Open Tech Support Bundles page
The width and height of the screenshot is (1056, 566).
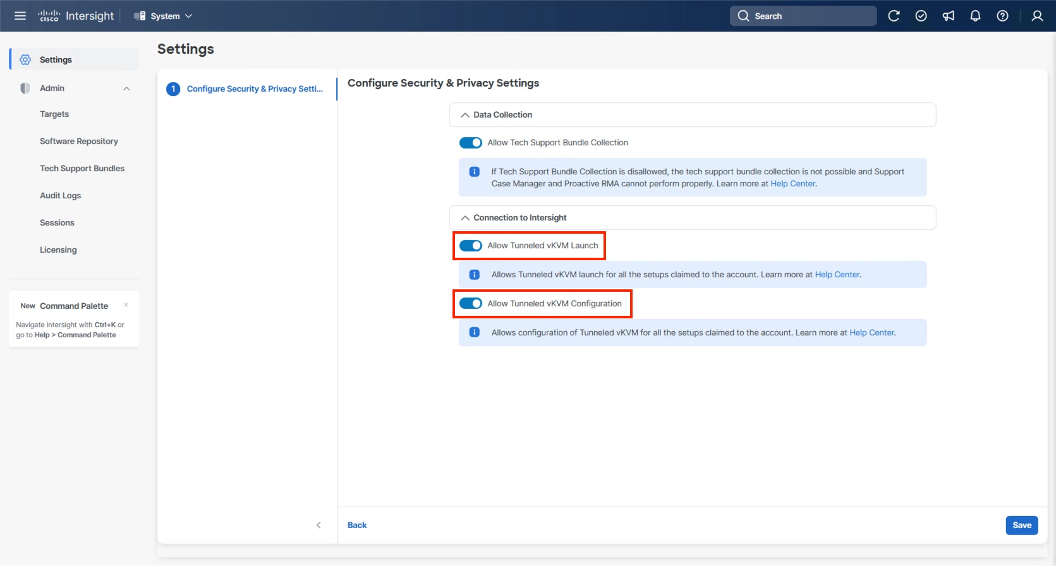coord(82,169)
